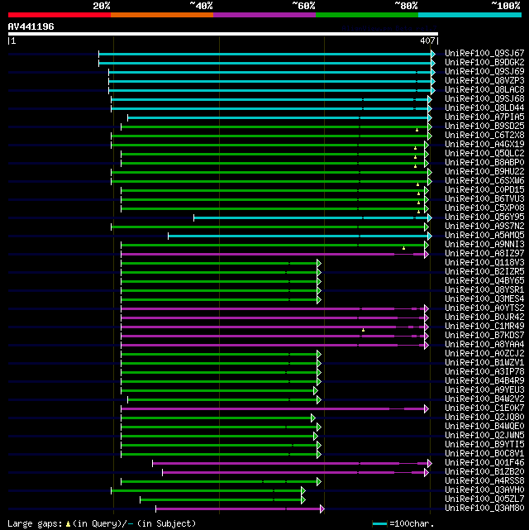Select the white AV441196 query sequence bar
Screen dimensions: 529x530
click(223, 34)
